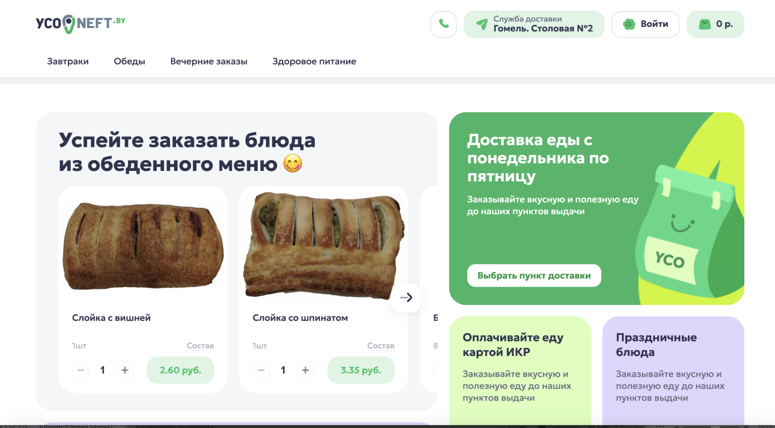775x428 pixels.
Task: Open the Слойка со шпинатом product image
Action: coord(323,245)
